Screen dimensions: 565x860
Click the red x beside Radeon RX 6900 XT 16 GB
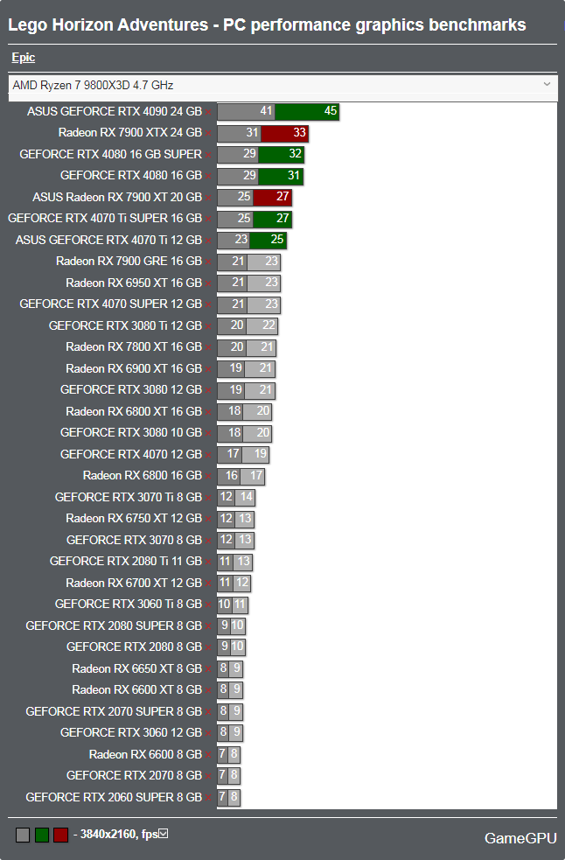click(x=208, y=370)
